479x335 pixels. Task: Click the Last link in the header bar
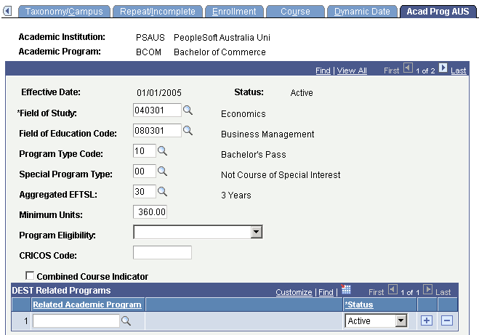tap(458, 70)
